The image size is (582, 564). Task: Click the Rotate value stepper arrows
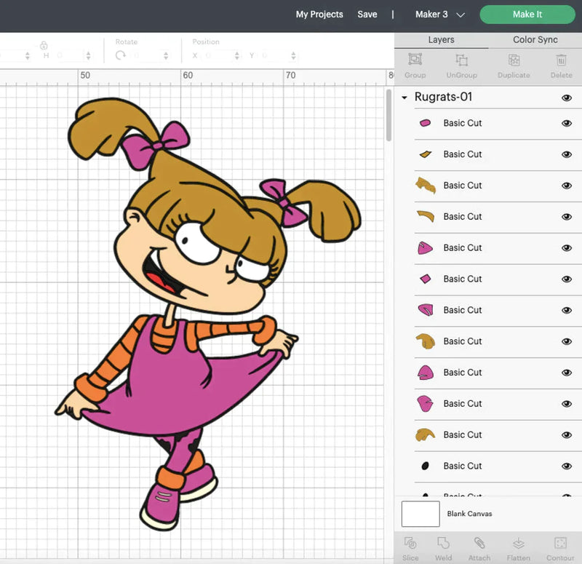tap(166, 54)
